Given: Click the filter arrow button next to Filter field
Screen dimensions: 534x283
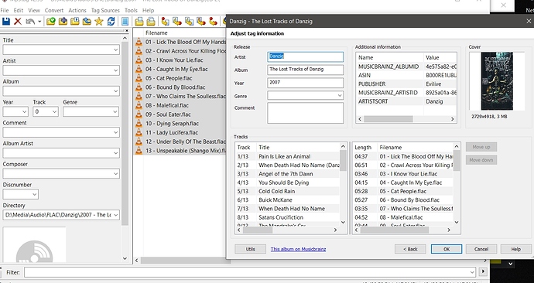Looking at the screenshot, I should [483, 271].
